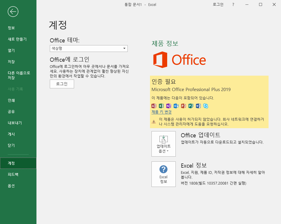Viewport: 281px width, 224px height.
Task: Click the Word app icon
Action: click(198, 106)
